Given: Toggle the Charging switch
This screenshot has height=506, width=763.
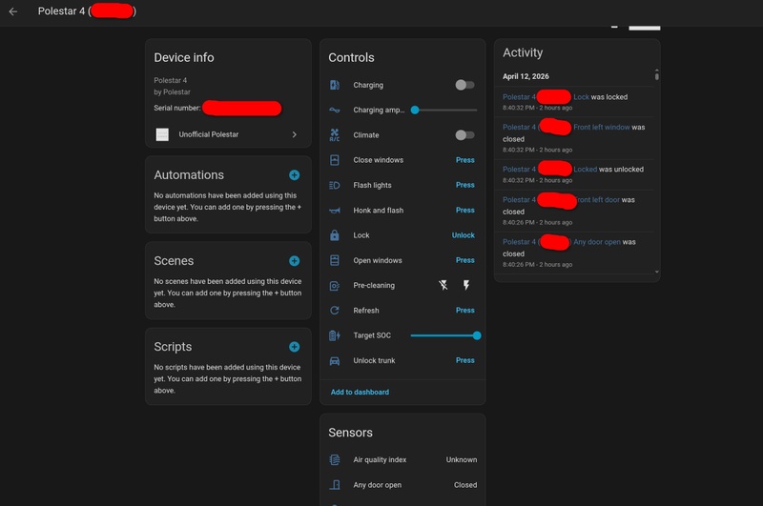Looking at the screenshot, I should (464, 85).
